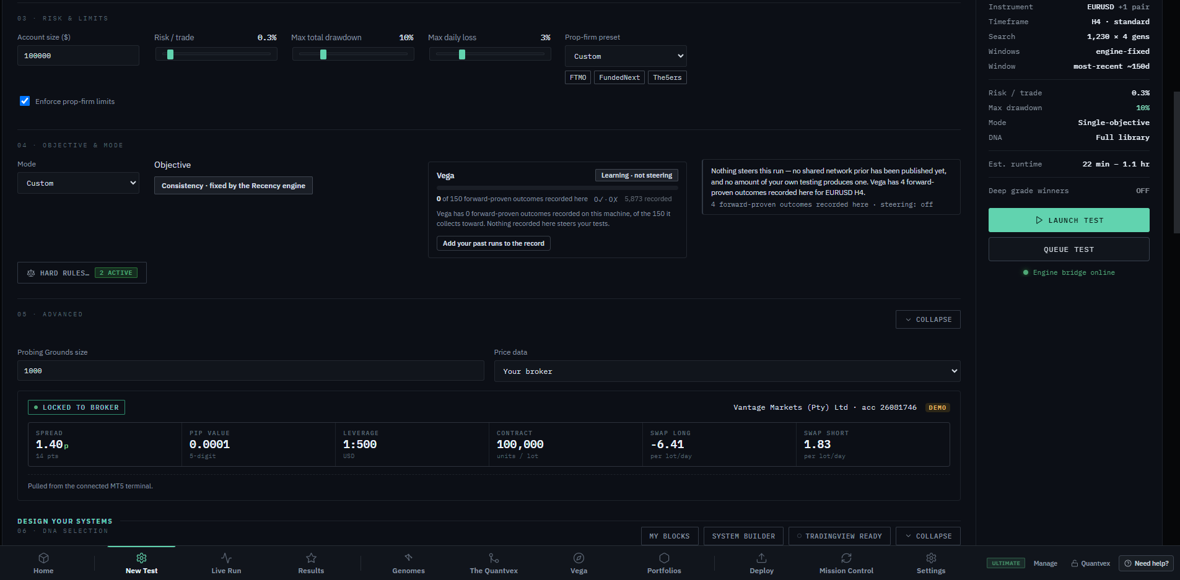Adjust the Max total drawdown slider
This screenshot has width=1180, height=580.
coord(353,54)
